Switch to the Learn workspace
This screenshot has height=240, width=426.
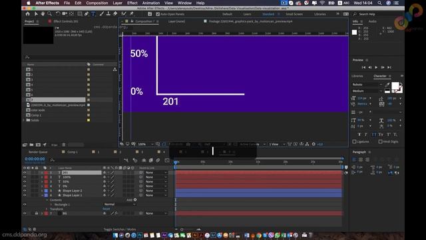tap(247, 14)
